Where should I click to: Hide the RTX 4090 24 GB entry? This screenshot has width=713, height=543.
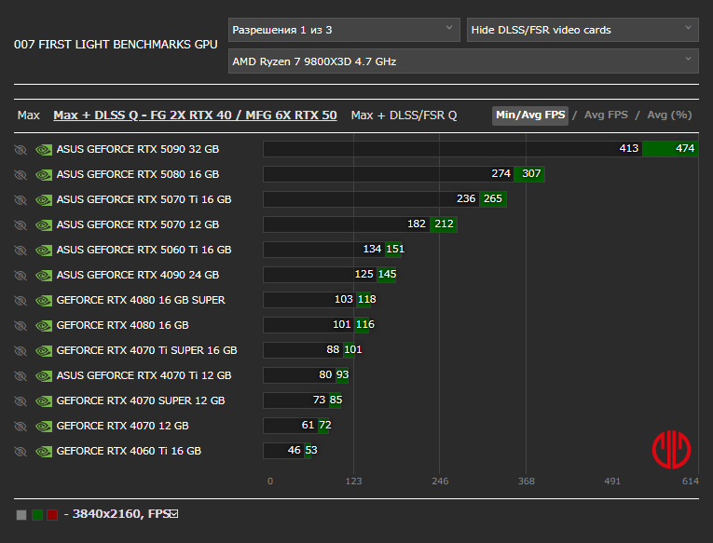[21, 276]
